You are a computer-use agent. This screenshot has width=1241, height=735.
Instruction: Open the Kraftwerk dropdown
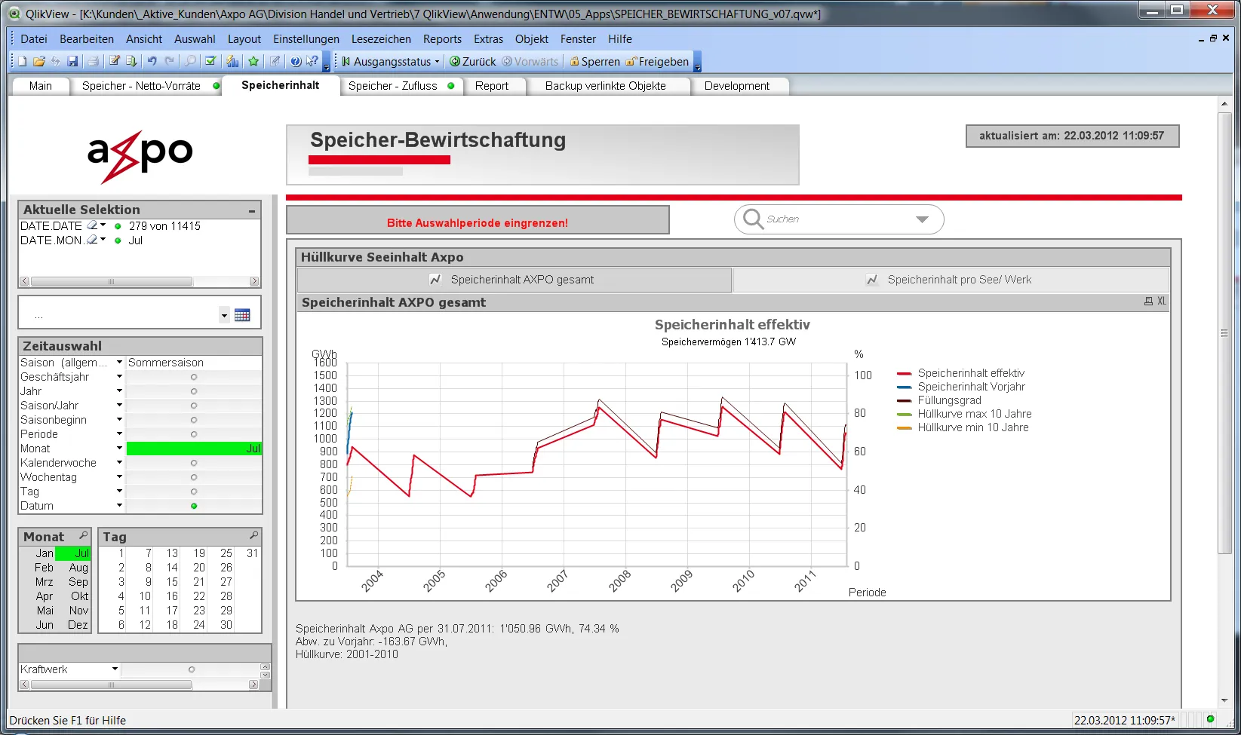[115, 669]
